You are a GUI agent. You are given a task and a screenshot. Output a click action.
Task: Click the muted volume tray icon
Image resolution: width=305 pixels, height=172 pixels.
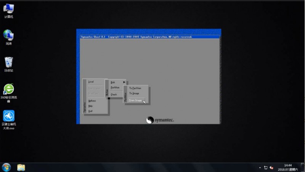271,168
